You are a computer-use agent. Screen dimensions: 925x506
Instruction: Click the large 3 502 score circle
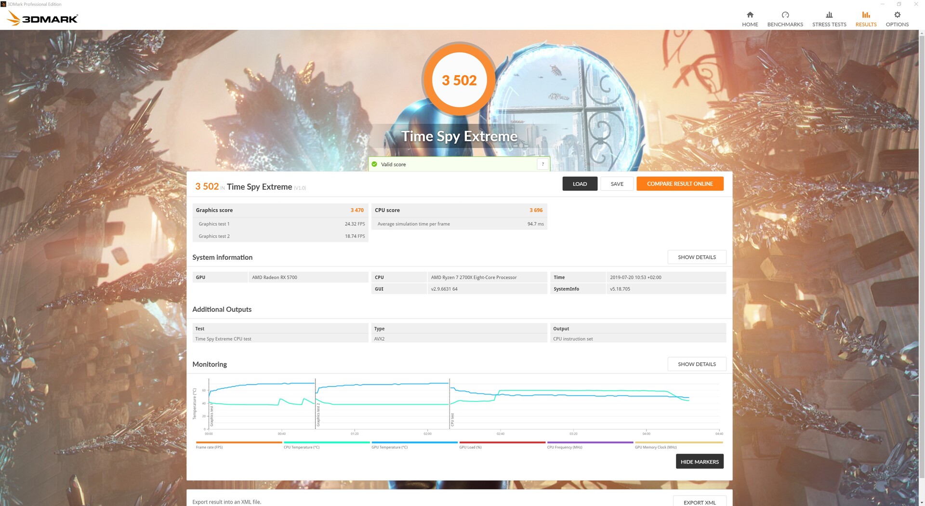click(459, 80)
